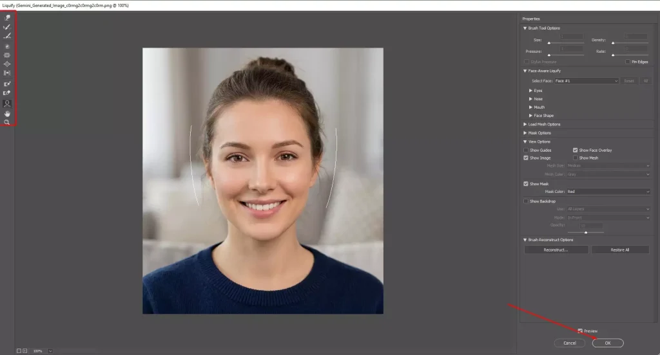Enable the Show Mesh checkbox

575,158
